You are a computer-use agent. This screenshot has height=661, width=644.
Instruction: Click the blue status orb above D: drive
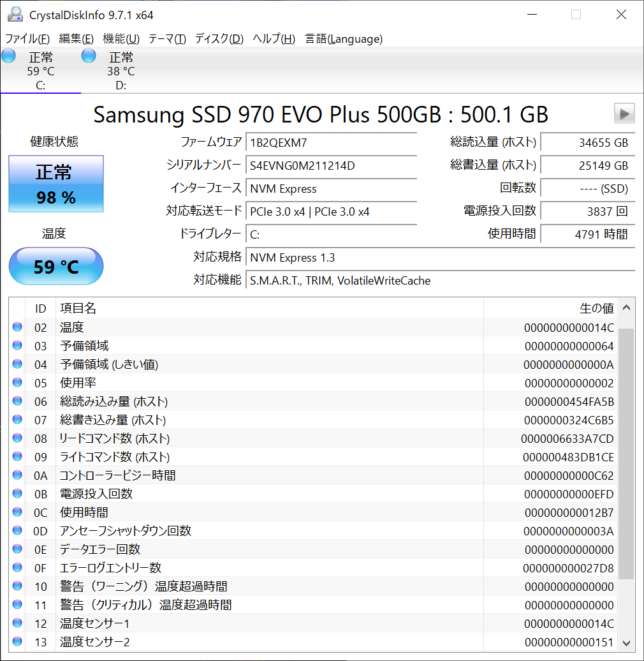click(89, 56)
